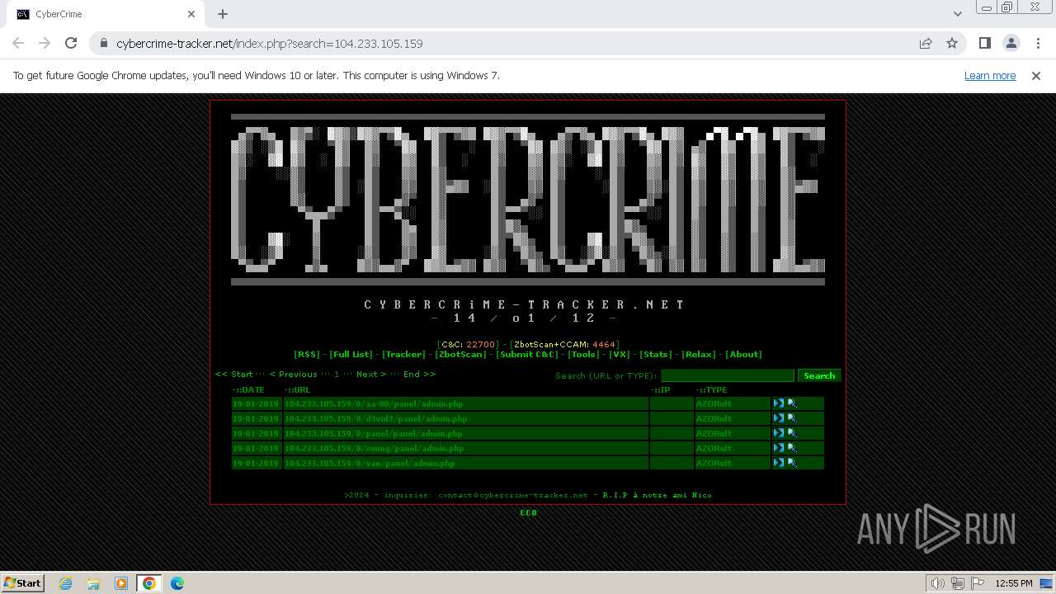Click blue arrow icon in sunng row

coord(778,448)
